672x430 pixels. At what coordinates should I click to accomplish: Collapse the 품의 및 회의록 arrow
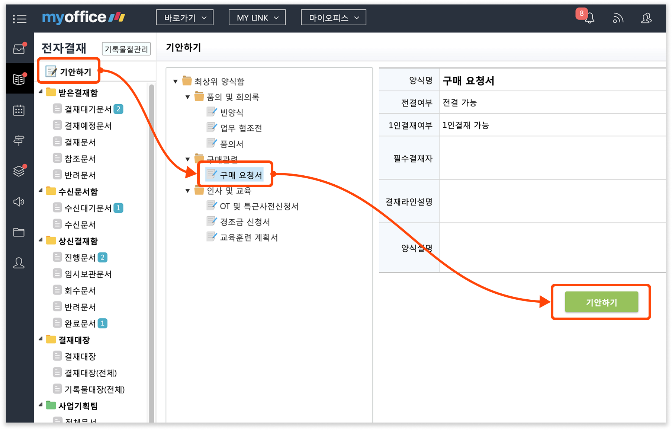tap(188, 97)
